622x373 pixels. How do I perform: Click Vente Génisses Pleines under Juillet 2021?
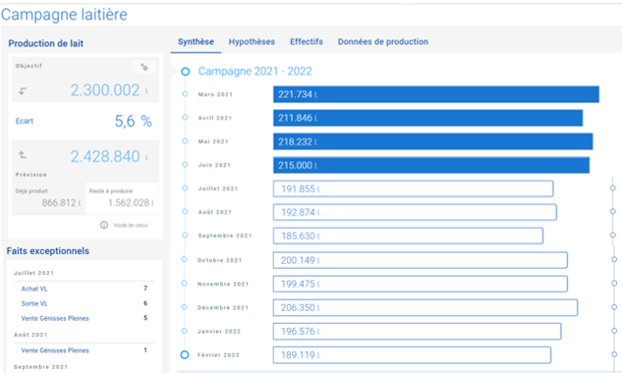[55, 318]
